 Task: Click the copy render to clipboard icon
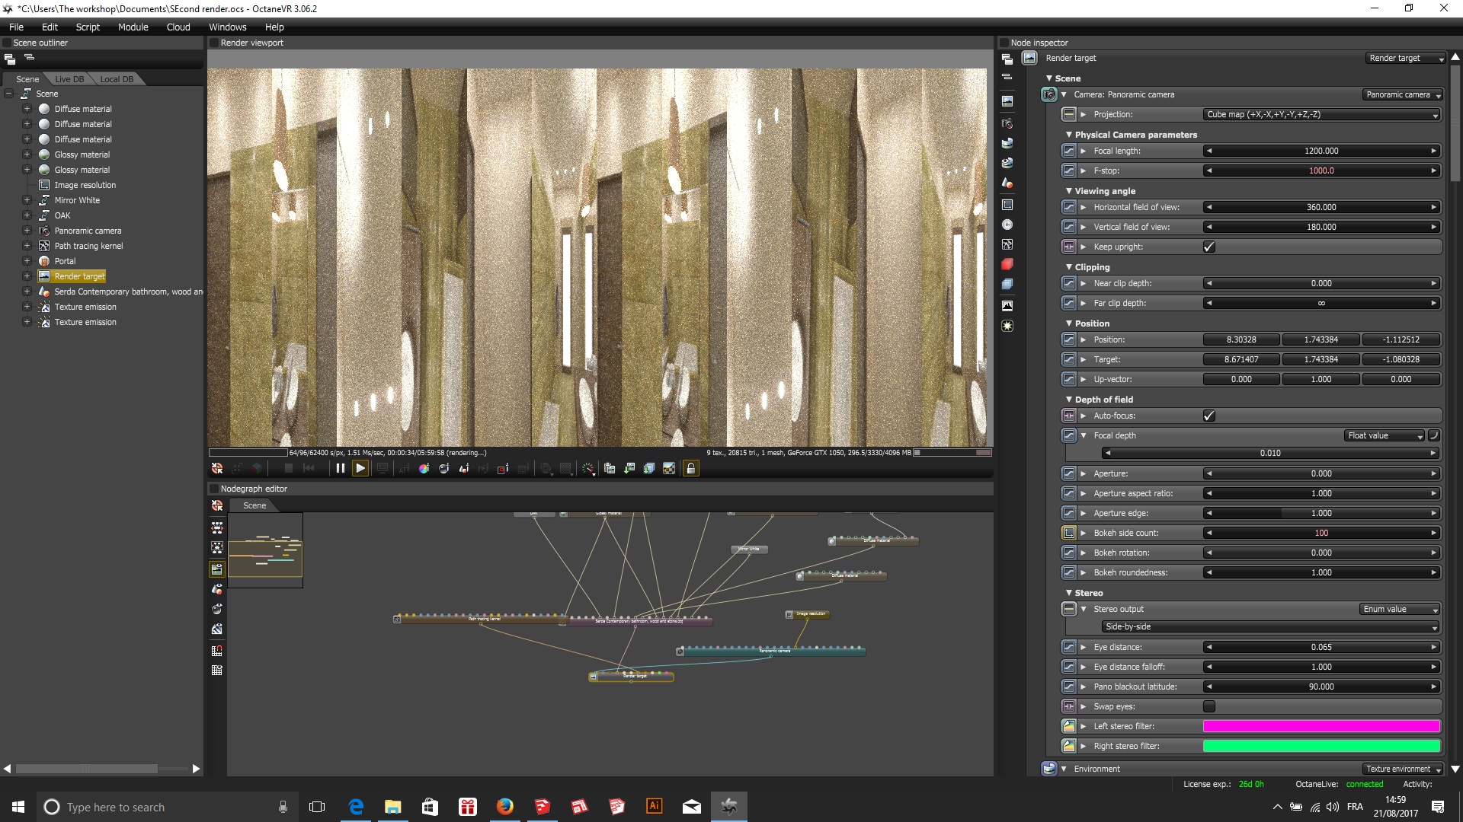[610, 468]
